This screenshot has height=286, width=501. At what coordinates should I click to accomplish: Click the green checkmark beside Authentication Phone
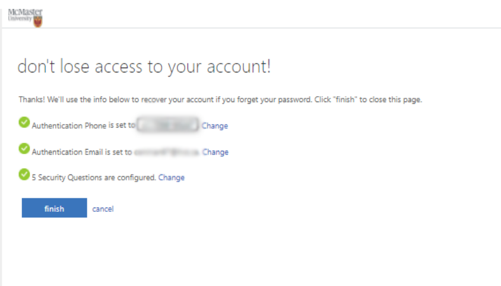[24, 122]
